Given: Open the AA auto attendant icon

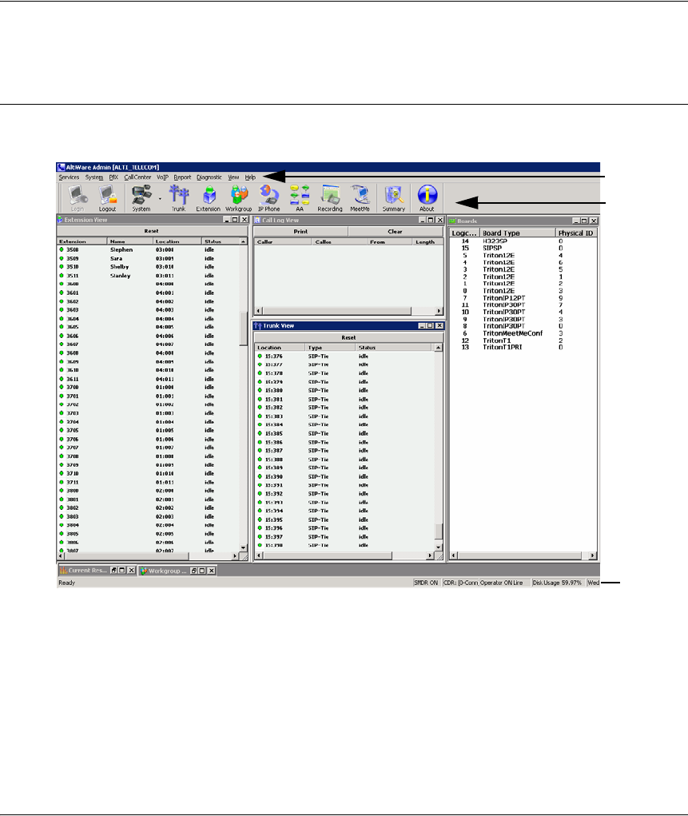Looking at the screenshot, I should click(299, 199).
